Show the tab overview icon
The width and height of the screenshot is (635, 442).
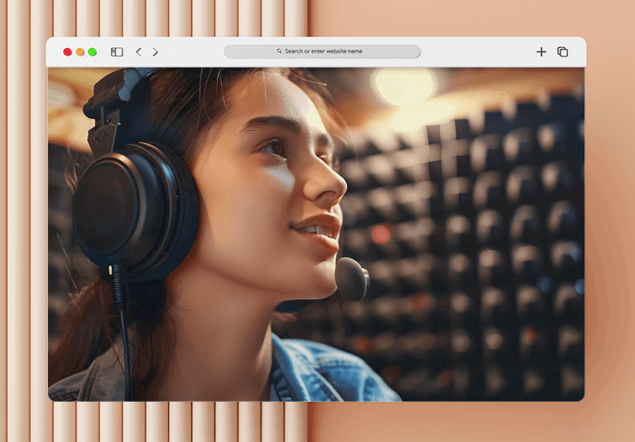[562, 52]
